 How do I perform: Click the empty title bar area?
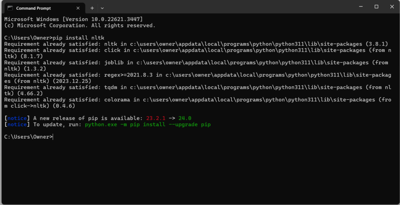pyautogui.click(x=227, y=8)
